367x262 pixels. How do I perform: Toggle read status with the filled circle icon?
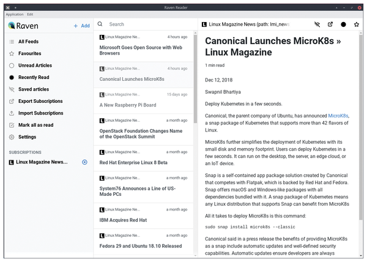343,24
